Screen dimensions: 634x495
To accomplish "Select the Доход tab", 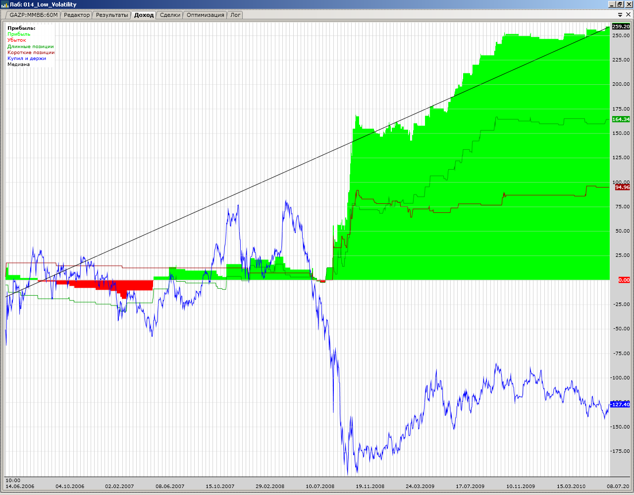I will (144, 15).
